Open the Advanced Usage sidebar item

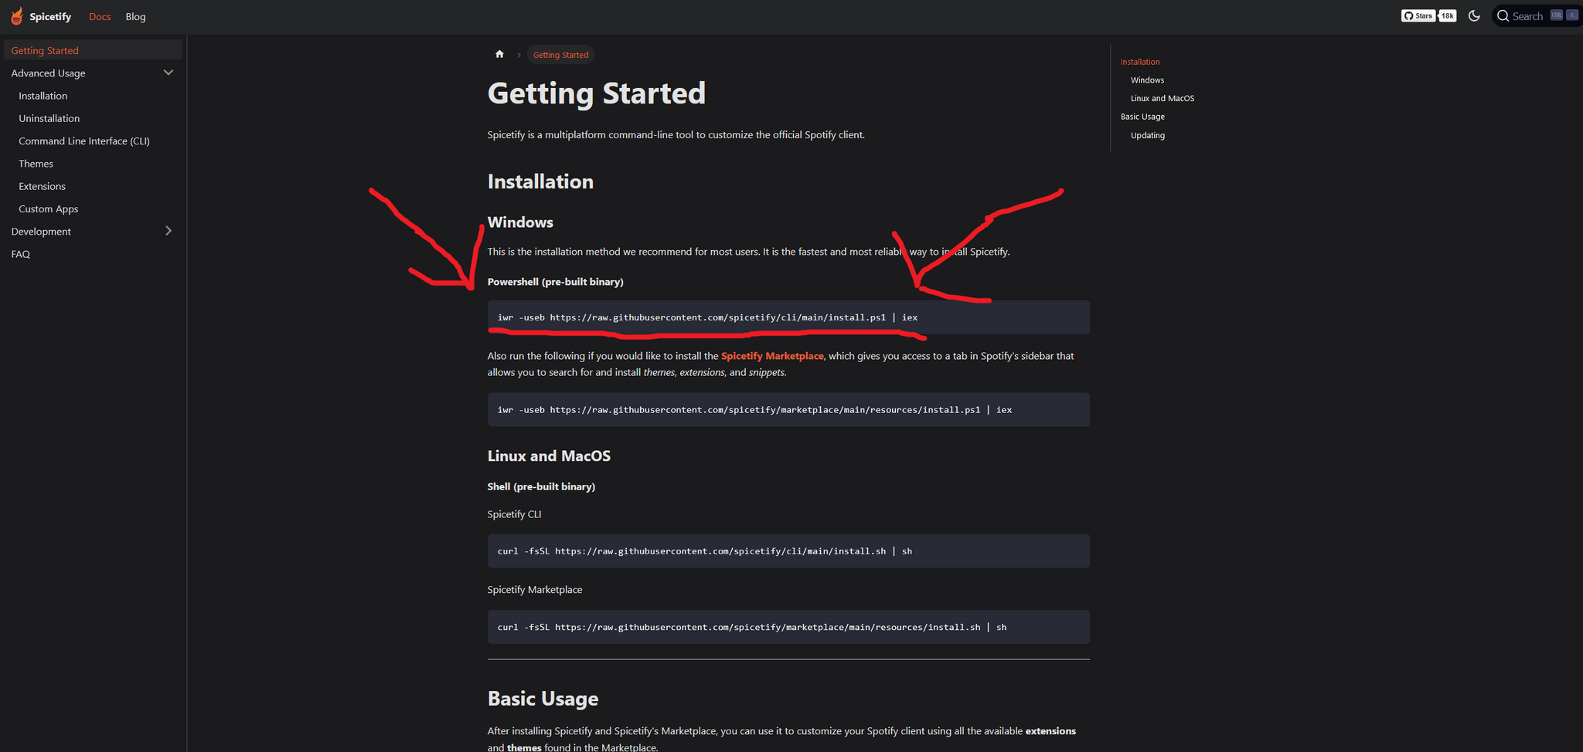click(48, 73)
